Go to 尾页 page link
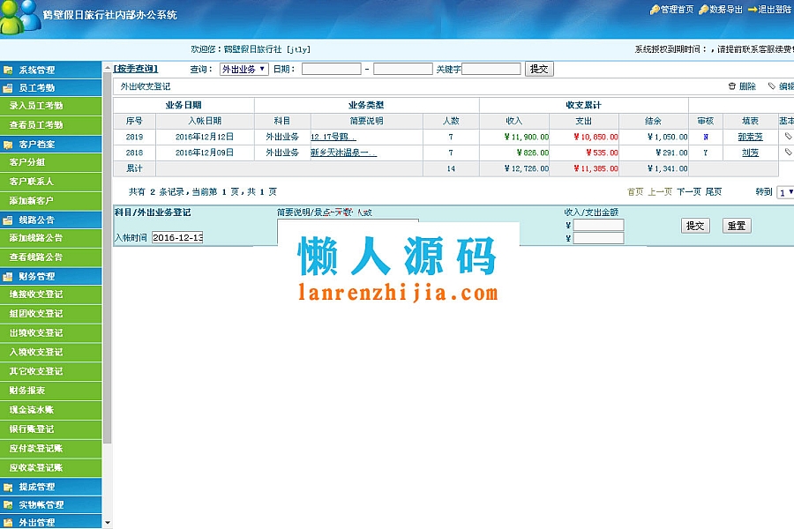This screenshot has width=794, height=529. tap(714, 192)
